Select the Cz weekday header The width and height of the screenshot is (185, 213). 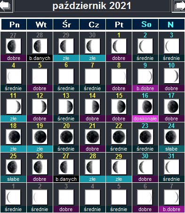coord(93,25)
